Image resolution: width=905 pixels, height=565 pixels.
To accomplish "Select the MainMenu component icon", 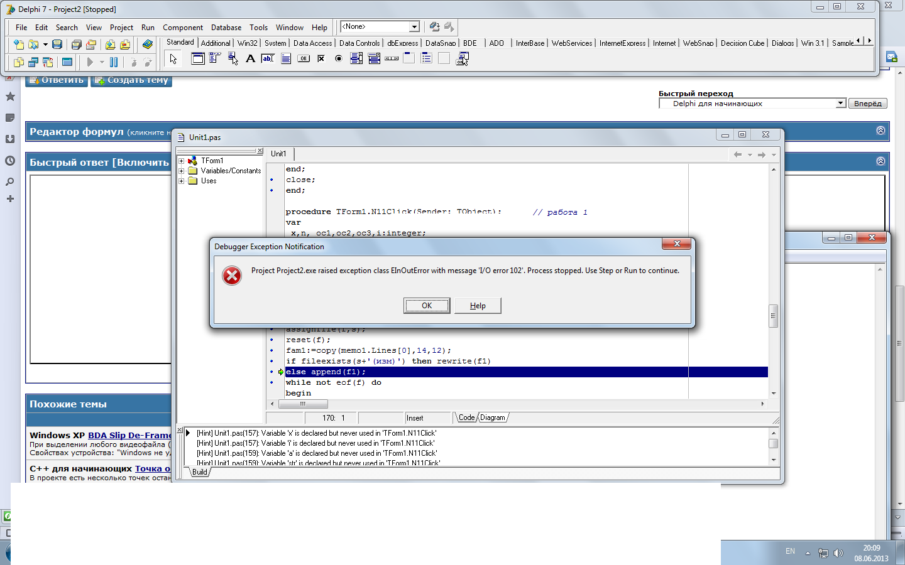I will pyautogui.click(x=215, y=58).
